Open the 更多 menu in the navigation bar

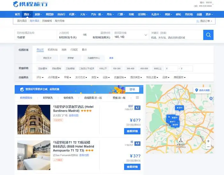point(209,14)
